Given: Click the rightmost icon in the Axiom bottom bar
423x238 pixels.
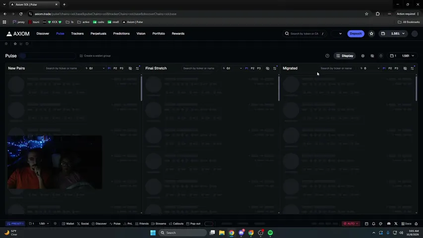Looking at the screenshot, I should click(x=416, y=224).
